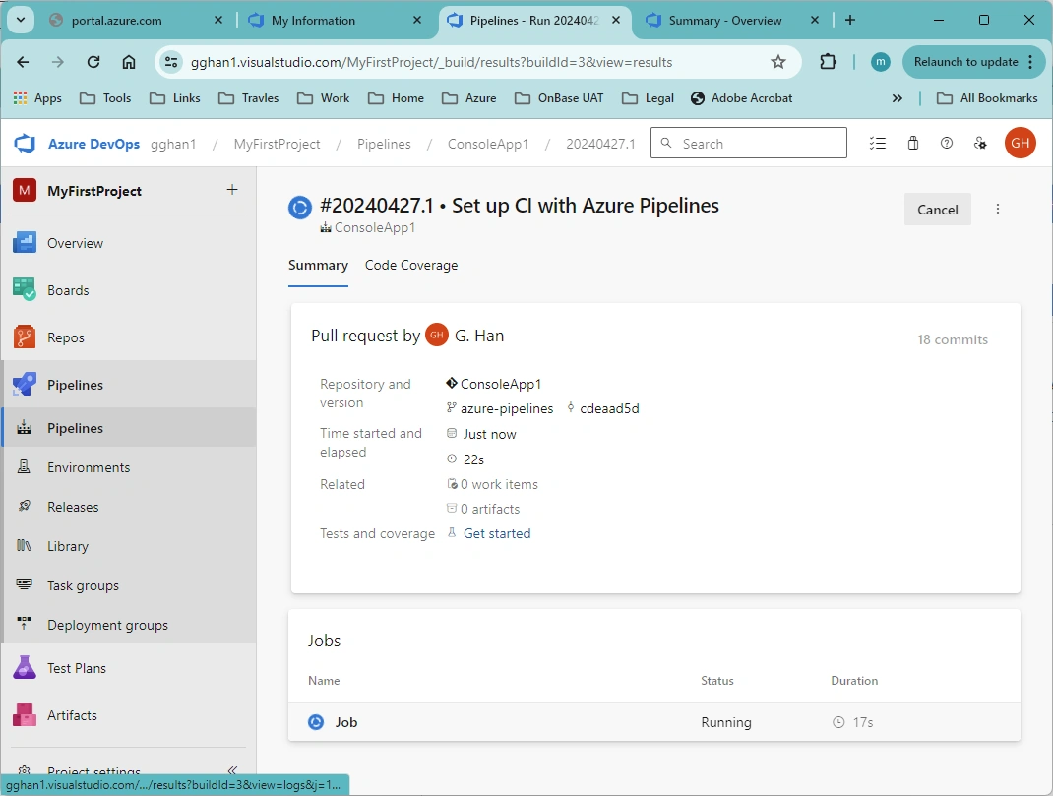This screenshot has height=796, width=1053.
Task: Open the Apps shortcut in bookmarks bar
Action: (37, 98)
